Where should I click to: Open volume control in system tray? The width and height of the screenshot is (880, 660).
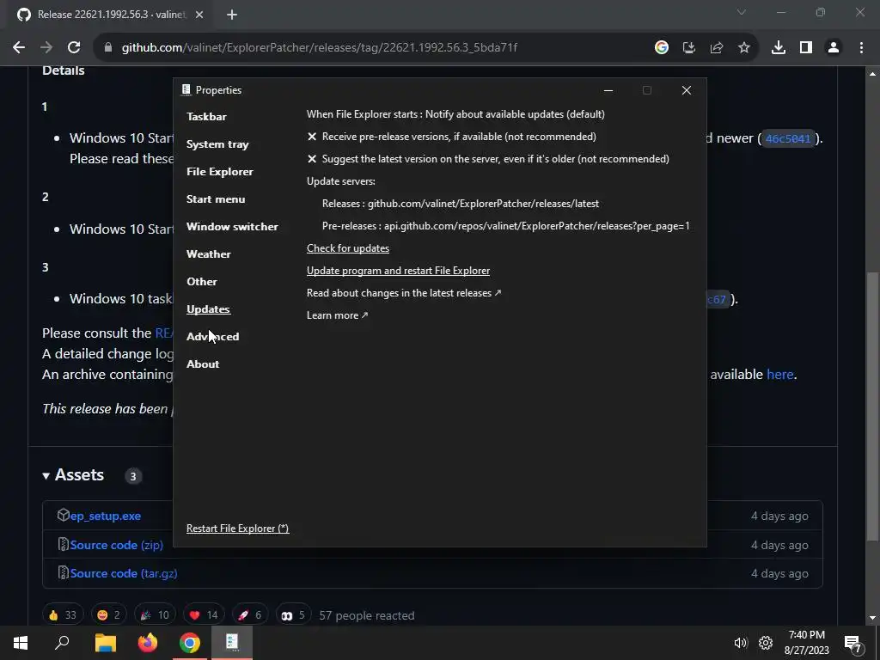click(740, 643)
